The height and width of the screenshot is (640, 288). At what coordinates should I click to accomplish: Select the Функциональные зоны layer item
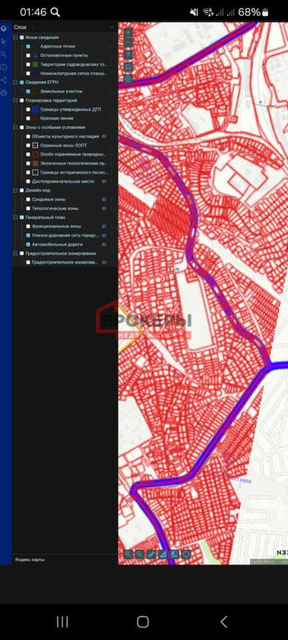click(x=56, y=226)
